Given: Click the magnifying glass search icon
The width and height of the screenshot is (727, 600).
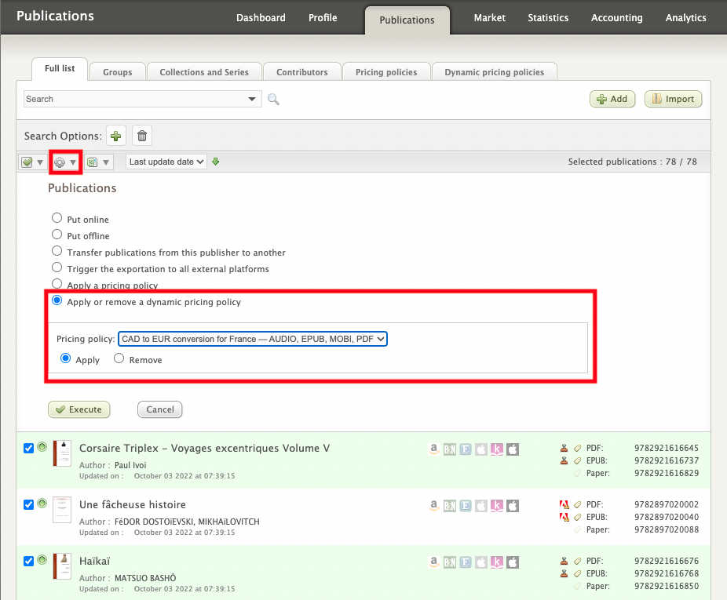Looking at the screenshot, I should pyautogui.click(x=273, y=99).
